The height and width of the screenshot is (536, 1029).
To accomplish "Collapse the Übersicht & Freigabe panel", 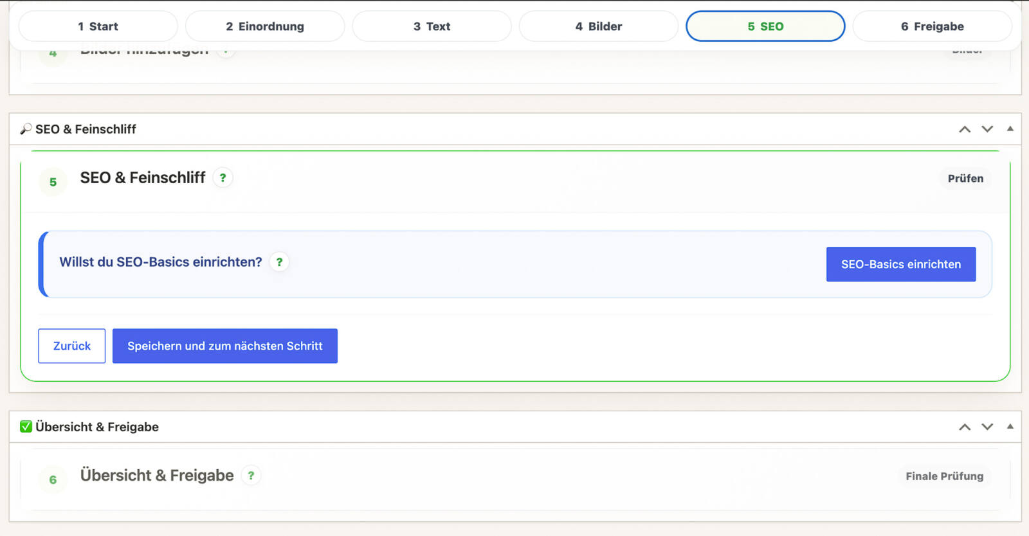I will pyautogui.click(x=1010, y=426).
